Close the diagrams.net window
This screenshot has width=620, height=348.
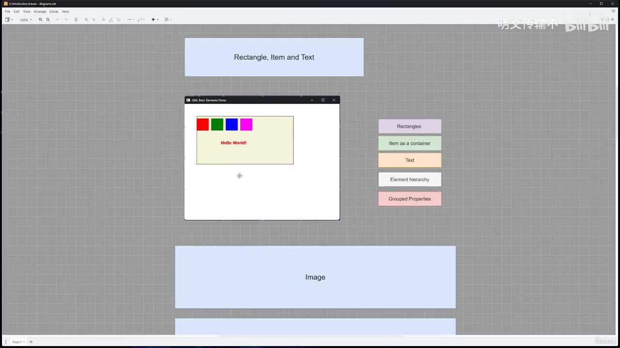pos(613,3)
